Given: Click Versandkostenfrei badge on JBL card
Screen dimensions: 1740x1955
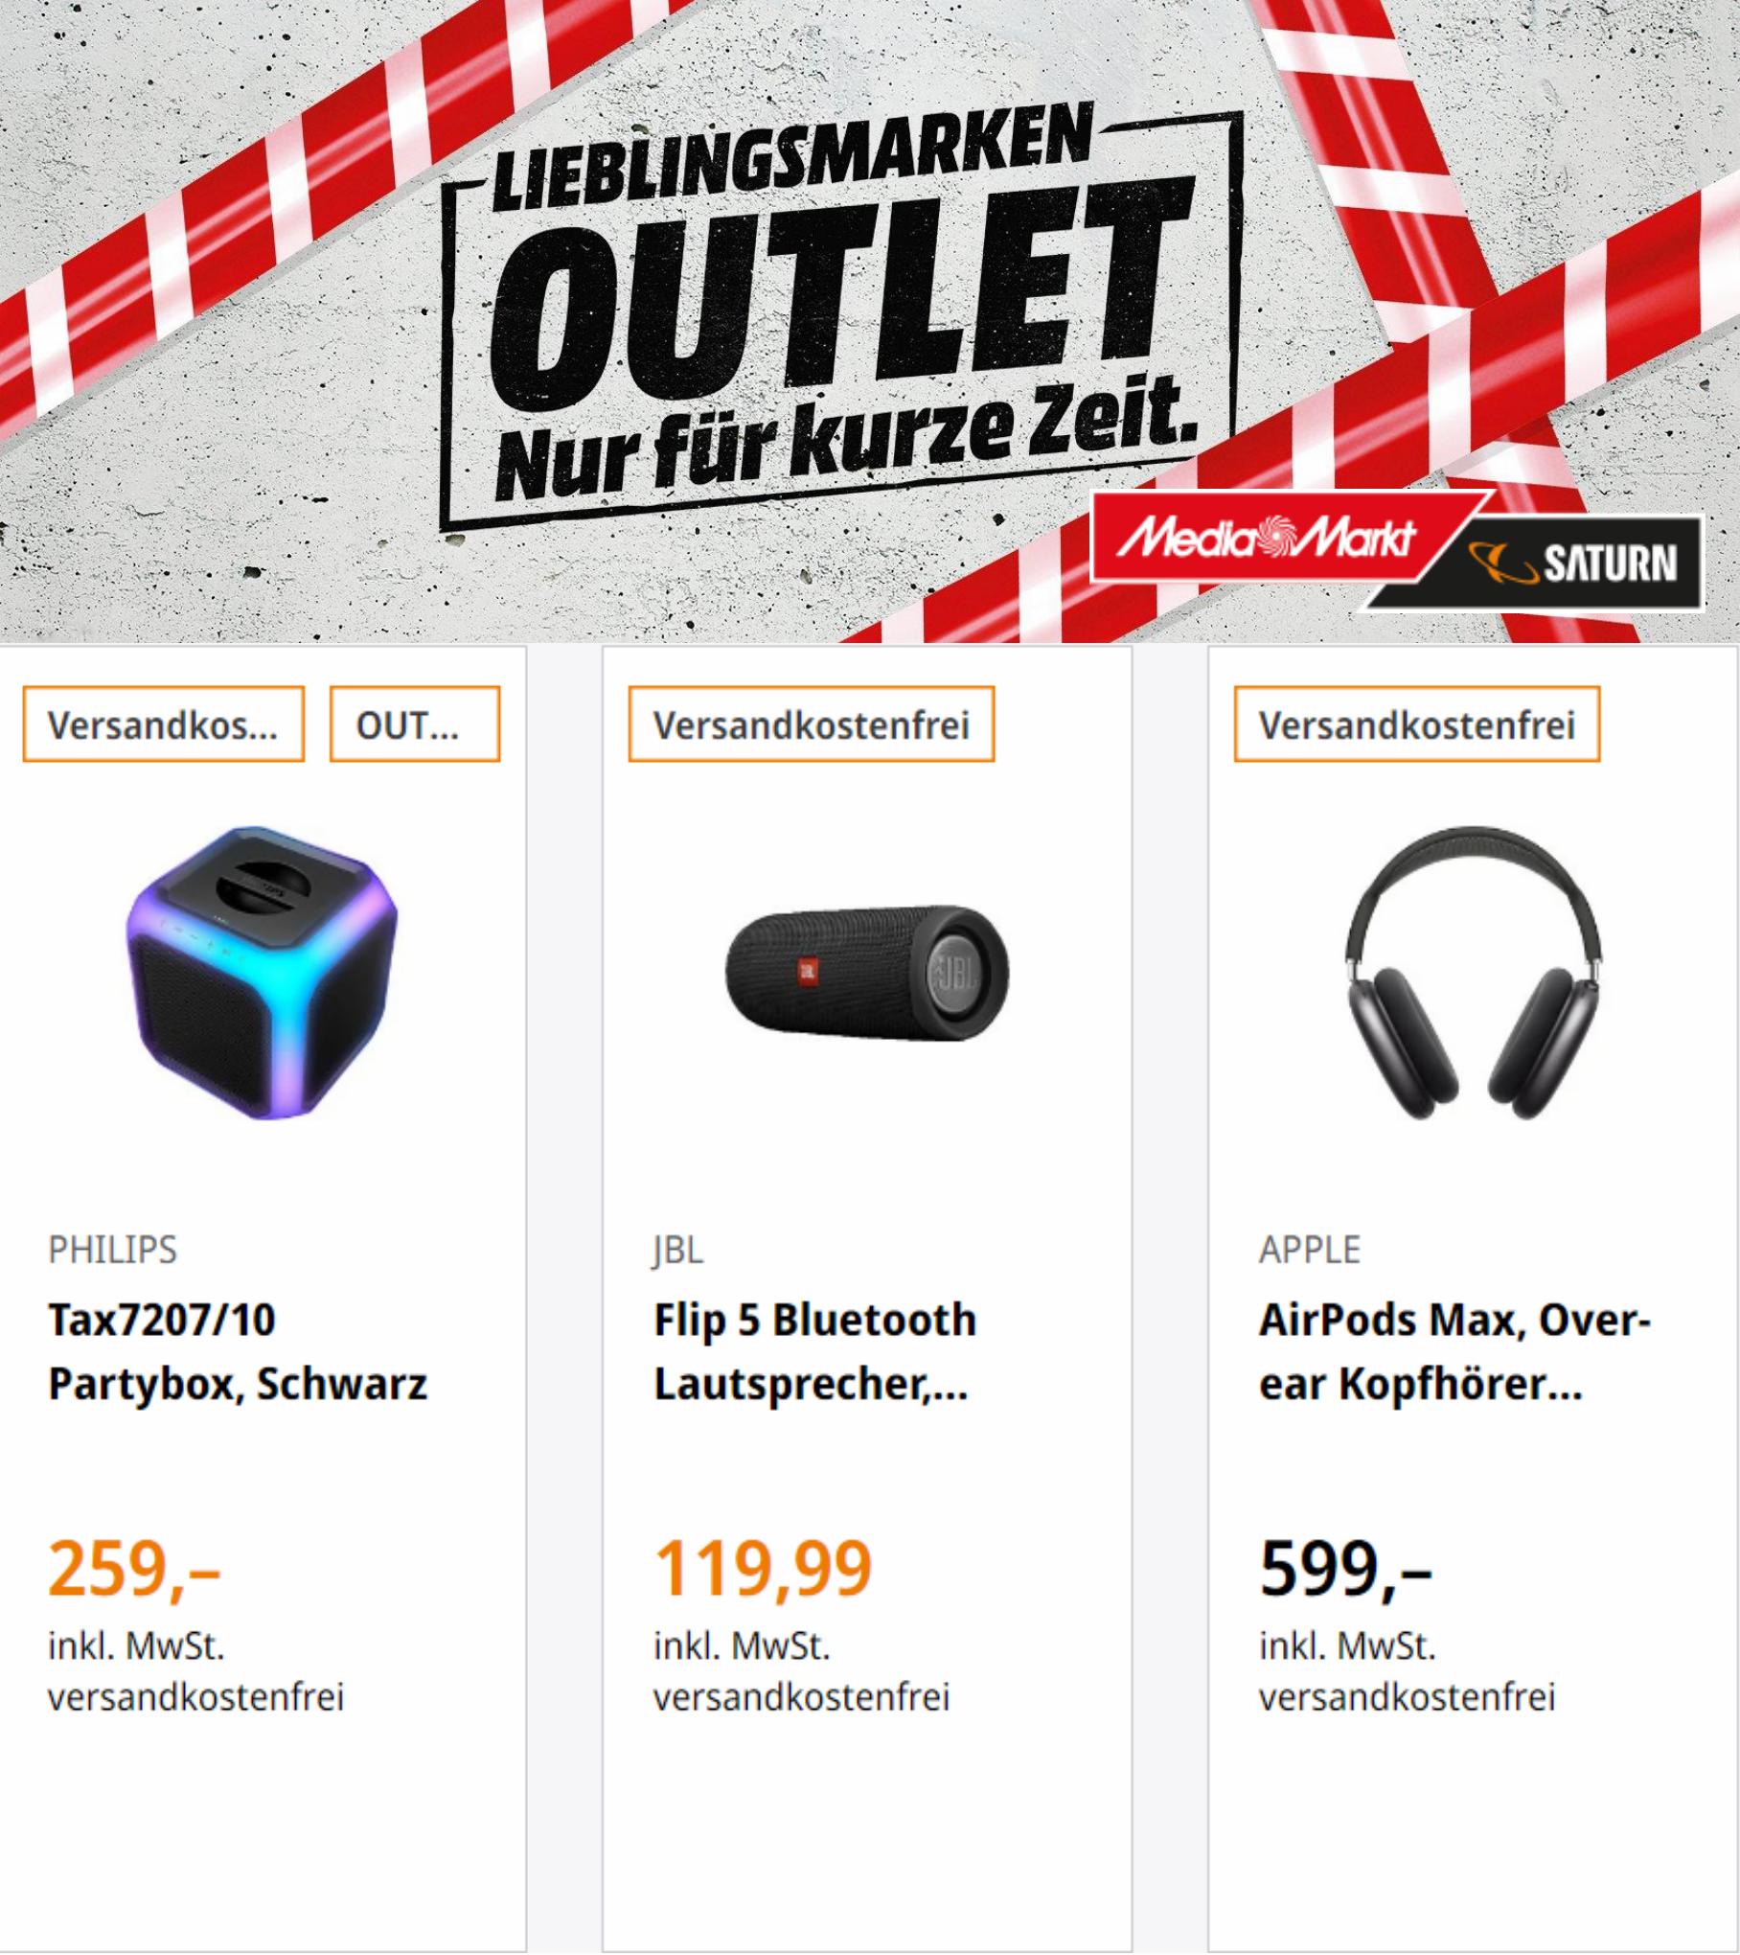Looking at the screenshot, I should point(811,724).
